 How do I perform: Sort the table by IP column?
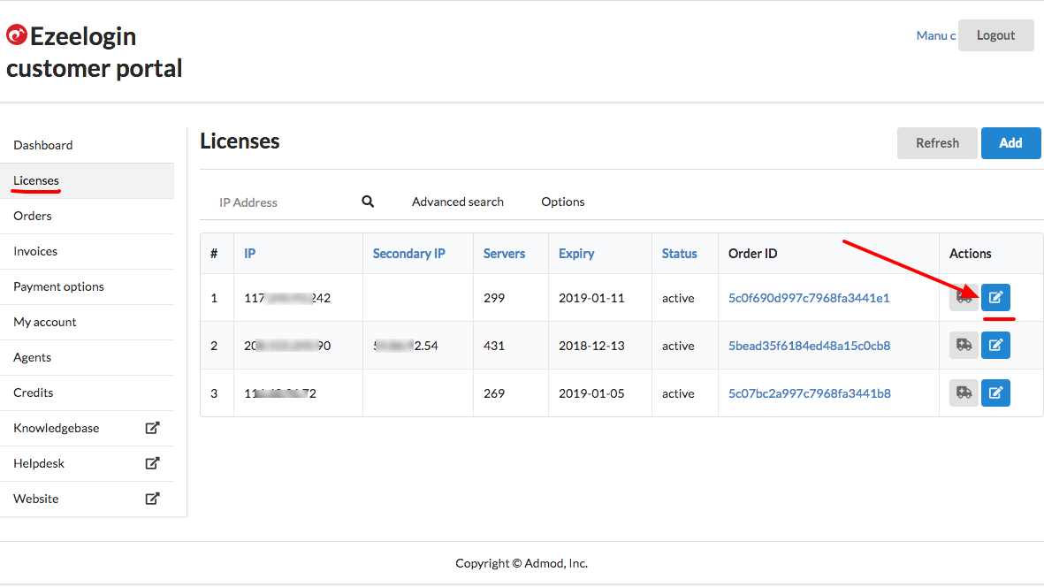click(249, 254)
